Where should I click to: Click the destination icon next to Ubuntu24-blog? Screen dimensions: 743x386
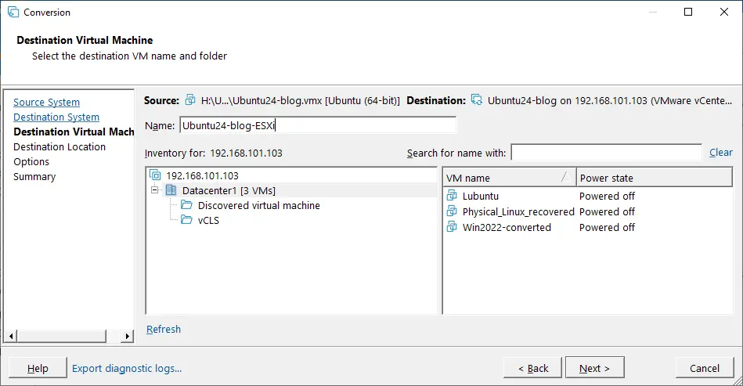[x=477, y=100]
